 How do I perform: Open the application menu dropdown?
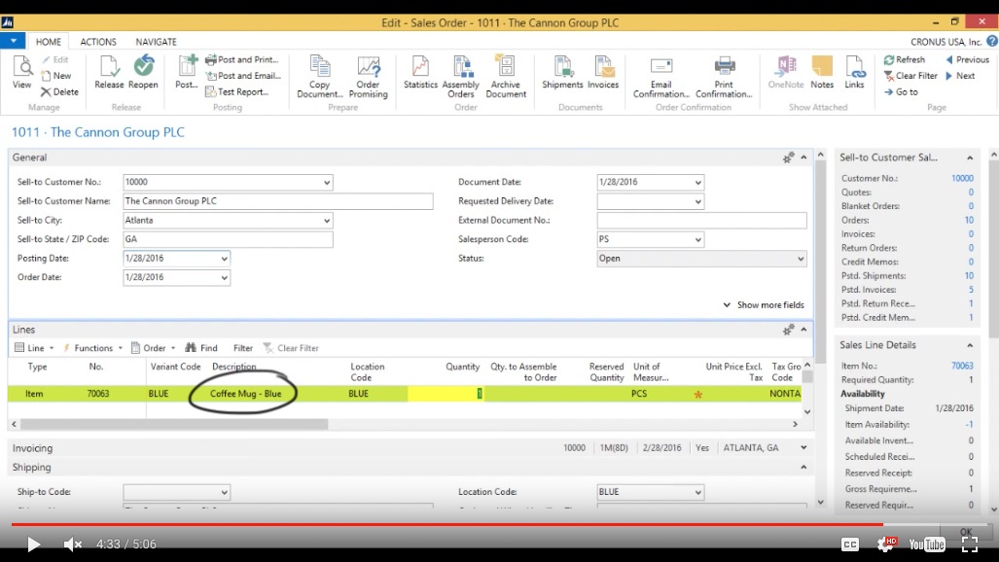[13, 42]
